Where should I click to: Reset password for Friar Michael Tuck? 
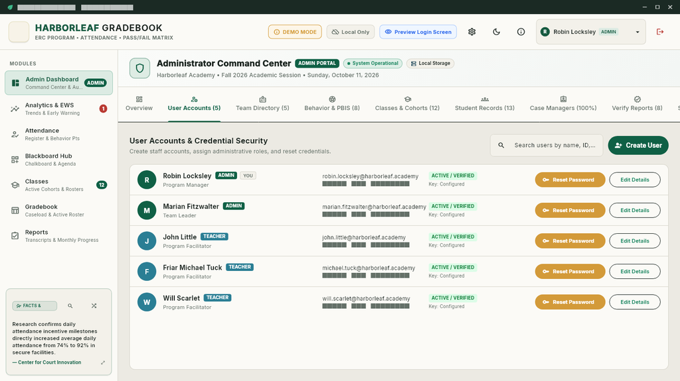click(570, 272)
